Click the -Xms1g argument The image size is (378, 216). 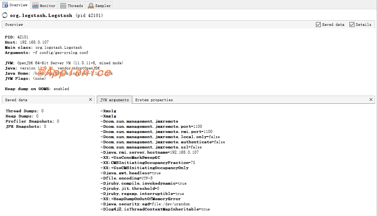[108, 111]
